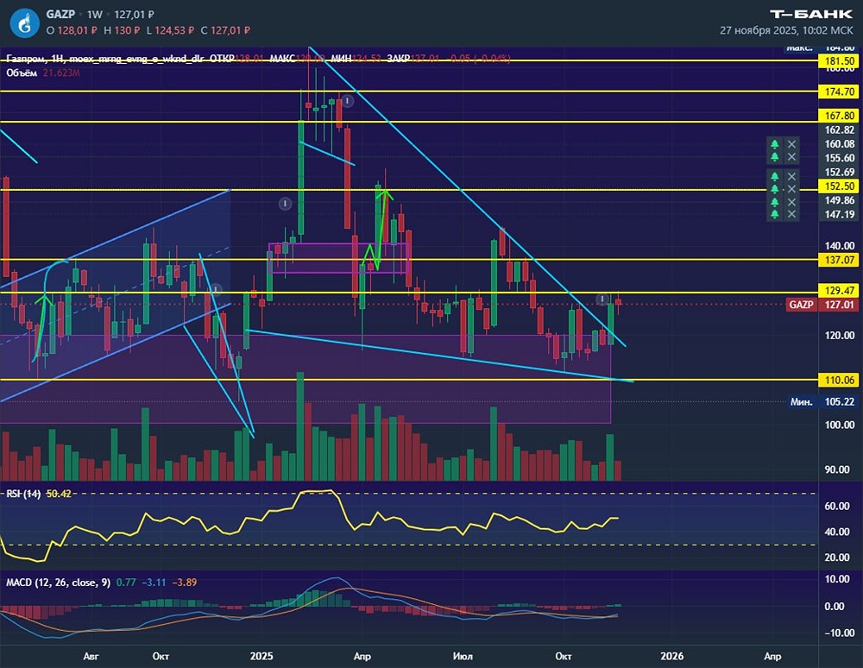The height and width of the screenshot is (668, 863).
Task: Click the RSI value 50.42
Action: pyautogui.click(x=59, y=494)
